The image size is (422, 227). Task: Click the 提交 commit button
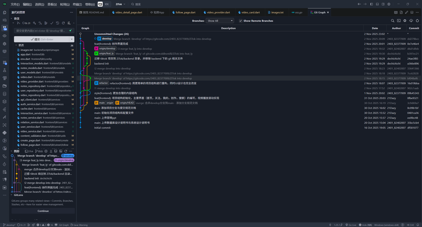tap(42, 39)
